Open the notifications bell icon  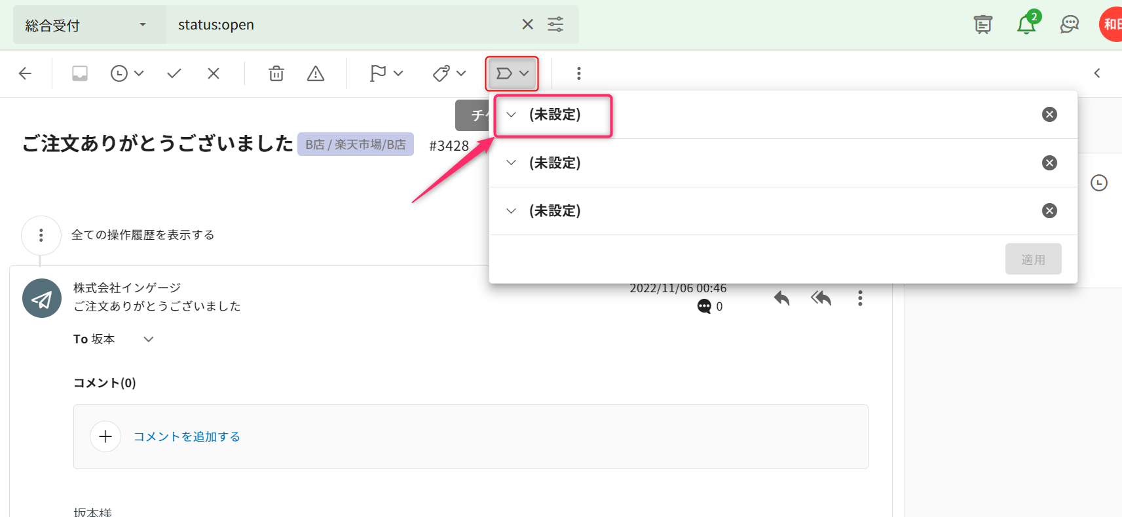click(x=1026, y=25)
